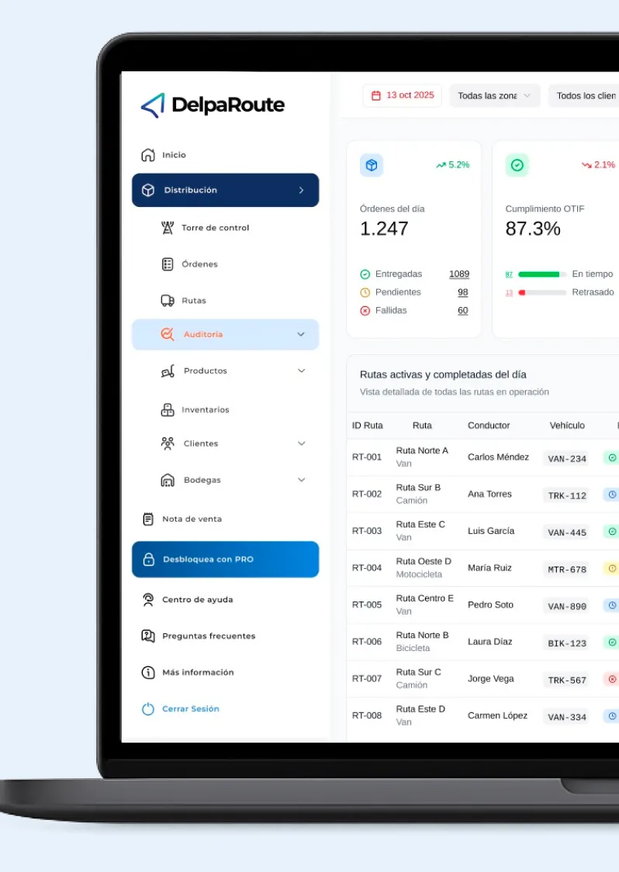
Task: Click the Entregadas green check icon
Action: [365, 274]
